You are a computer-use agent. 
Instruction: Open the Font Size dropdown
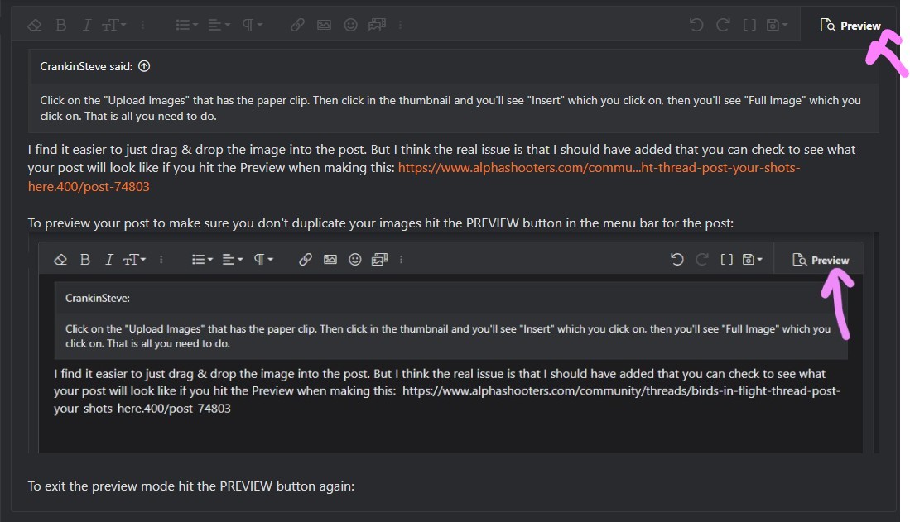click(x=112, y=25)
